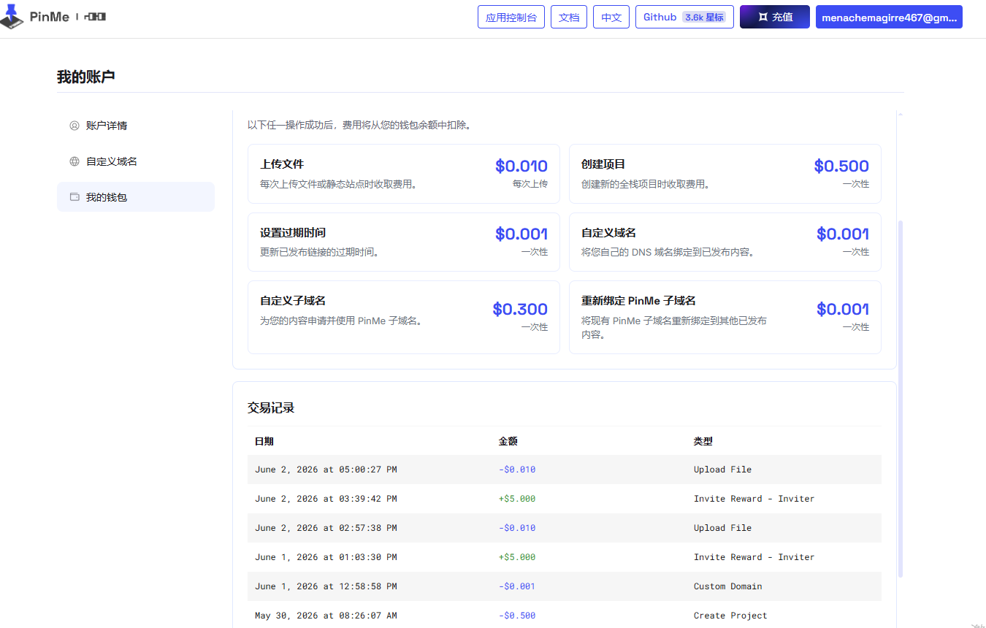Click +$5.000 in the 03:39:42 PM row
986x628 pixels.
[x=517, y=499]
